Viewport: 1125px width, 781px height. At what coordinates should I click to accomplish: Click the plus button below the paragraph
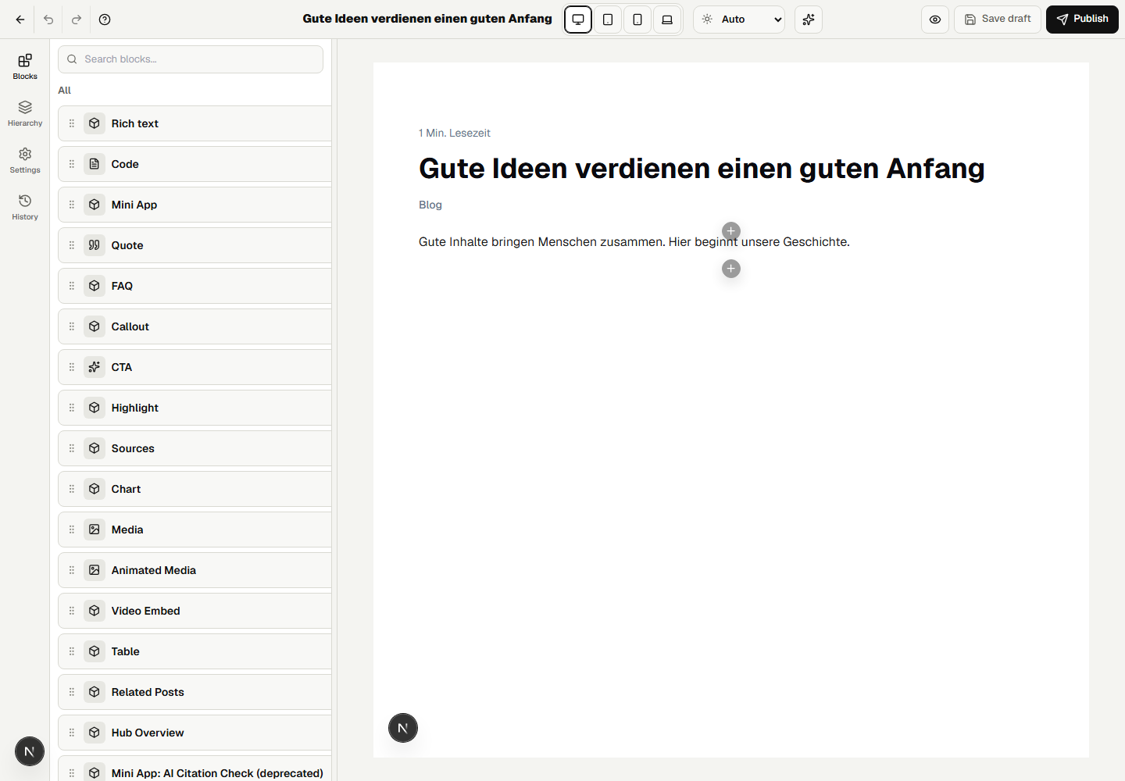pyautogui.click(x=731, y=269)
